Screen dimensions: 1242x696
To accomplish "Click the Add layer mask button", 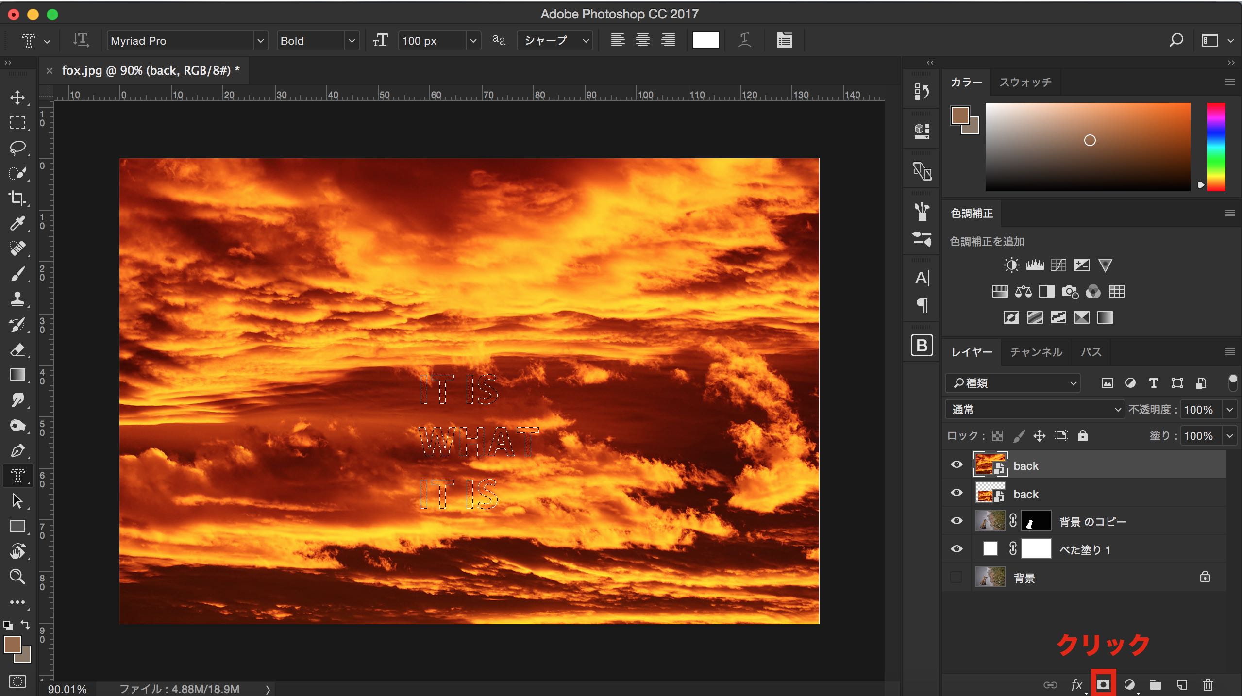I will (x=1103, y=684).
